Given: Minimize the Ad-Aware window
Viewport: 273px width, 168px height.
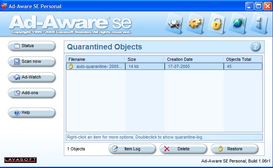Looking at the screenshot, I should (x=249, y=6).
